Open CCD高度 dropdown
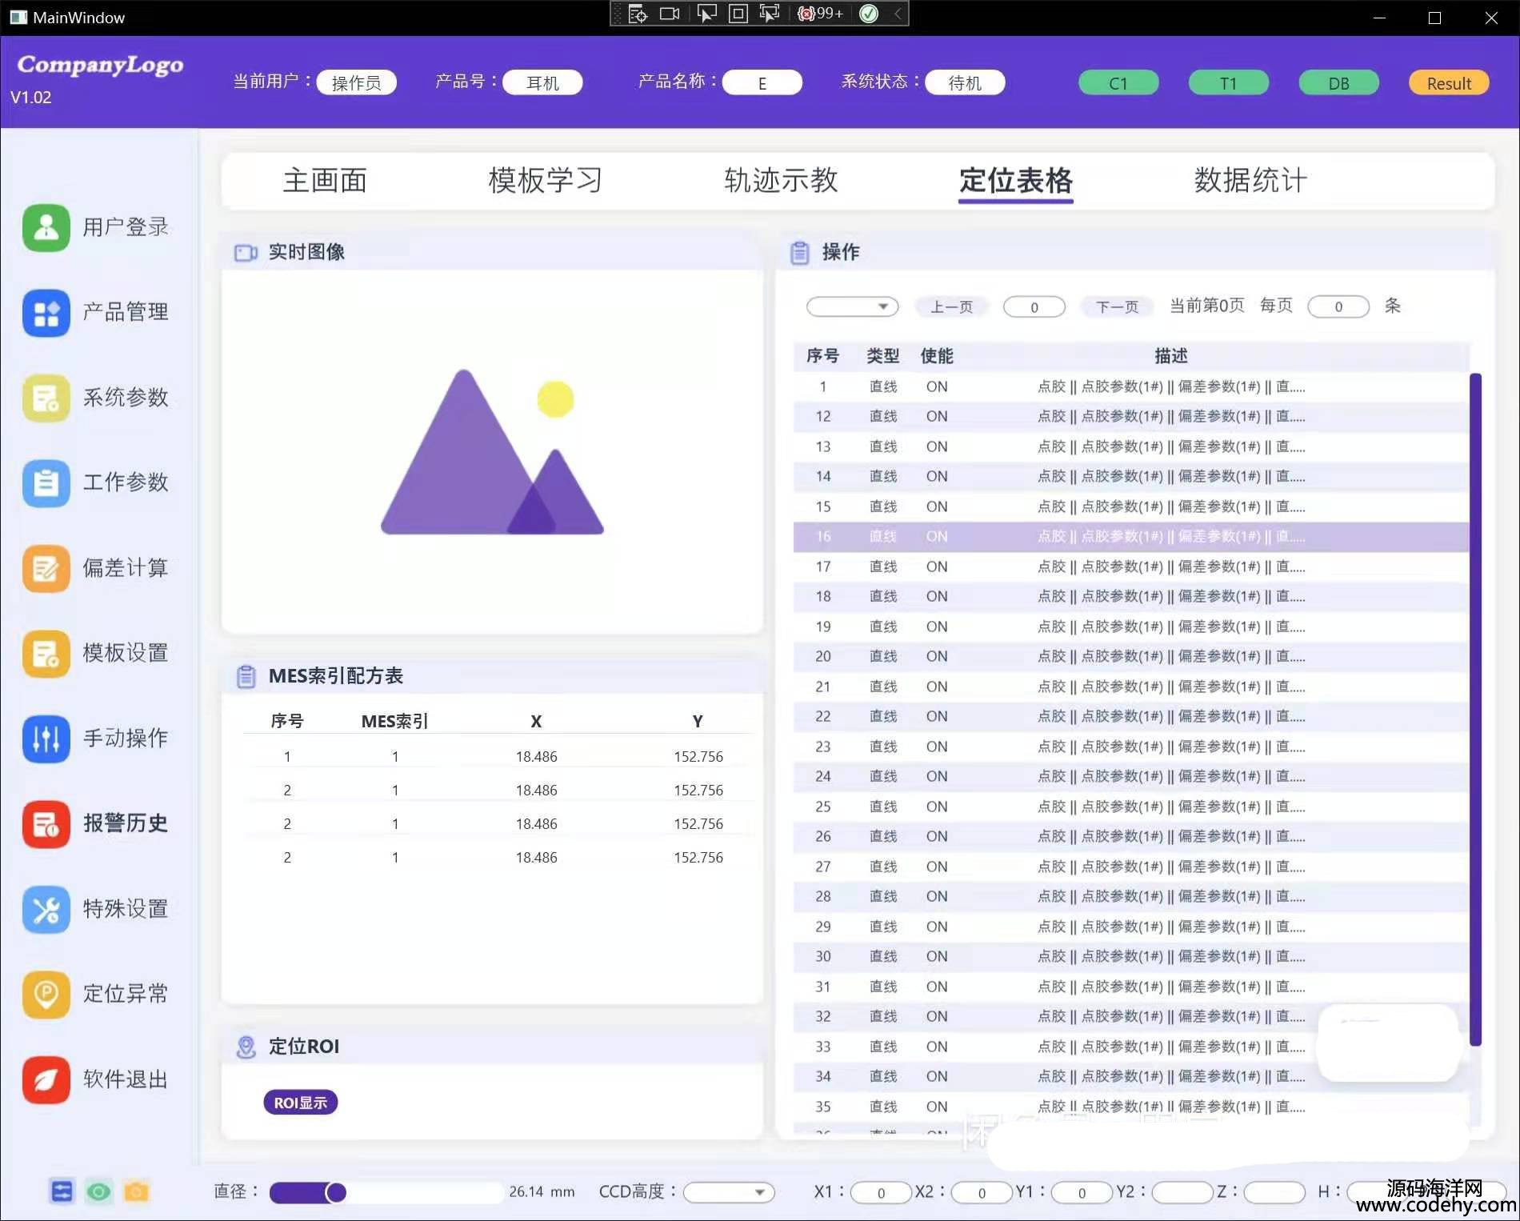The height and width of the screenshot is (1221, 1520). pyautogui.click(x=729, y=1192)
